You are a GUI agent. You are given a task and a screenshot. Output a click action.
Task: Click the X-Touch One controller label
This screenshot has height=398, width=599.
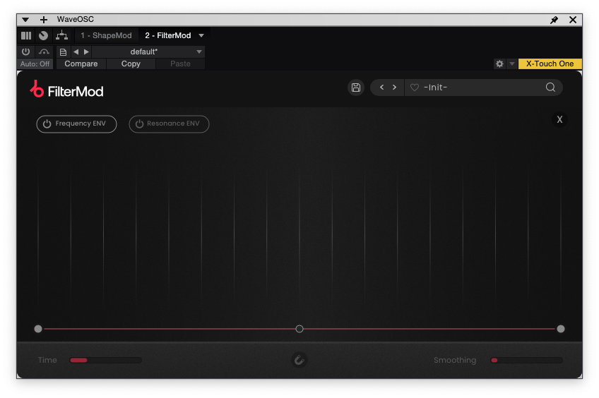(550, 64)
